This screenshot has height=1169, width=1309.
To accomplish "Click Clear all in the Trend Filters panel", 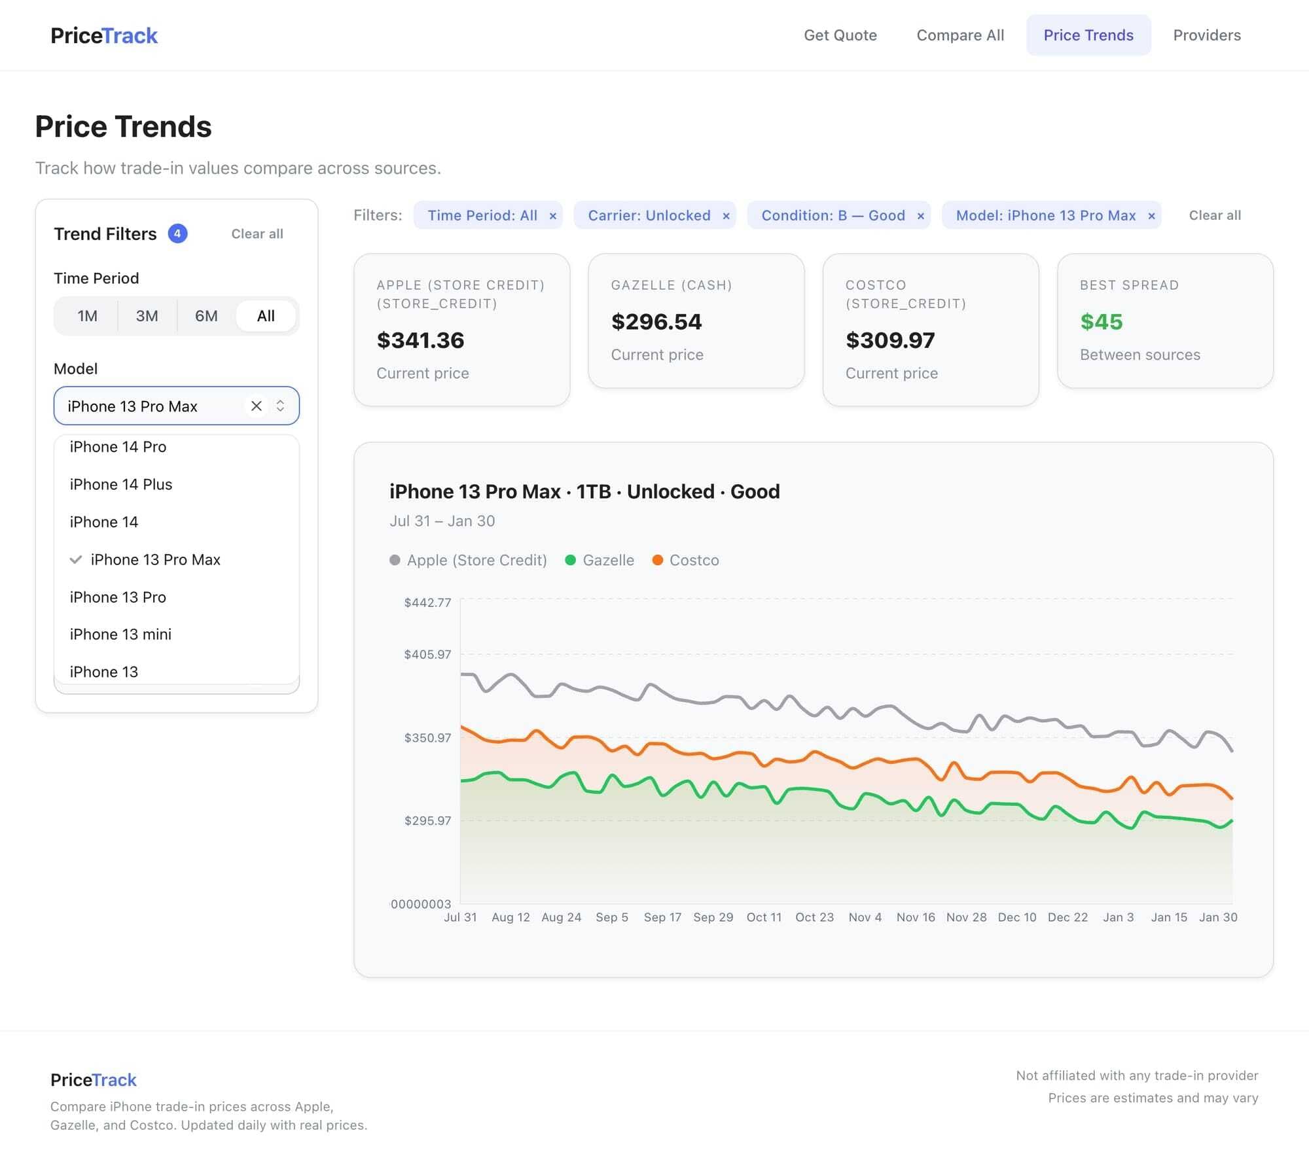I will [257, 234].
